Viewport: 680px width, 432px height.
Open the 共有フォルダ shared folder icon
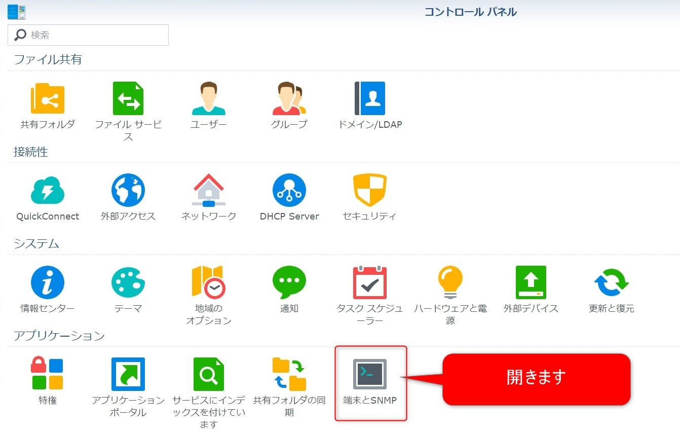[47, 99]
